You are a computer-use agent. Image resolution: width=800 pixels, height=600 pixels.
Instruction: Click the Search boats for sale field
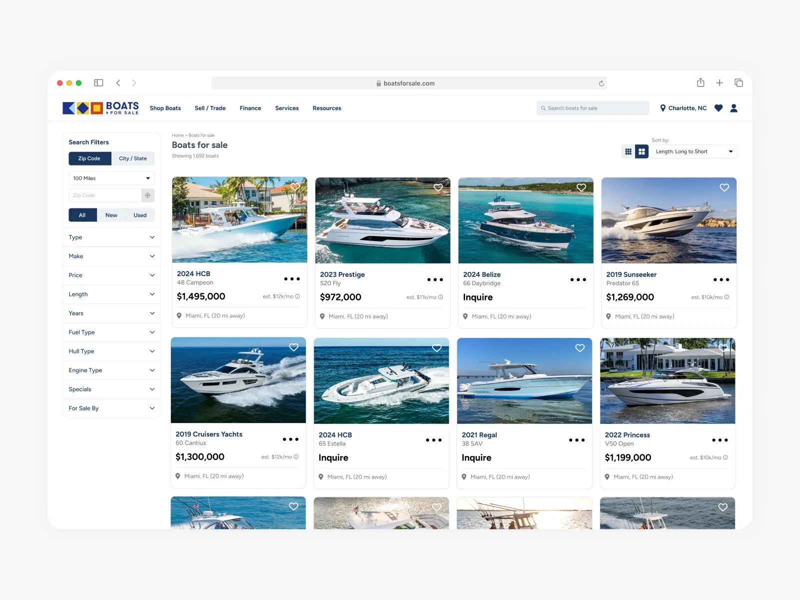coord(593,108)
